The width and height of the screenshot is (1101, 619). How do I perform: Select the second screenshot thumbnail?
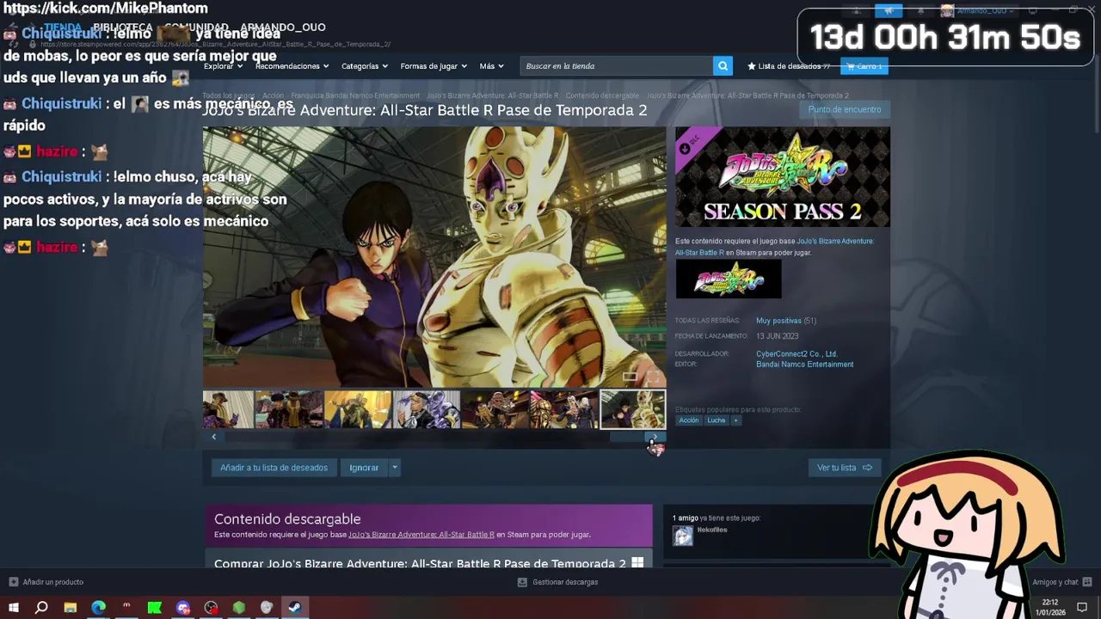tap(289, 409)
